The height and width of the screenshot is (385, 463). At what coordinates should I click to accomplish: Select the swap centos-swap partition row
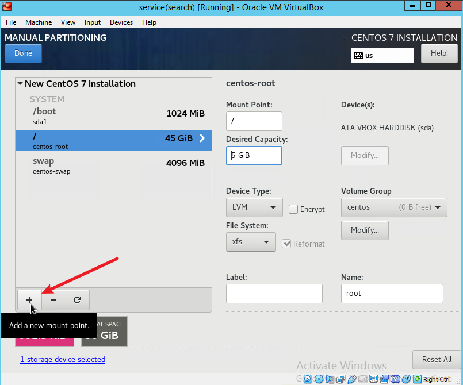pos(113,166)
